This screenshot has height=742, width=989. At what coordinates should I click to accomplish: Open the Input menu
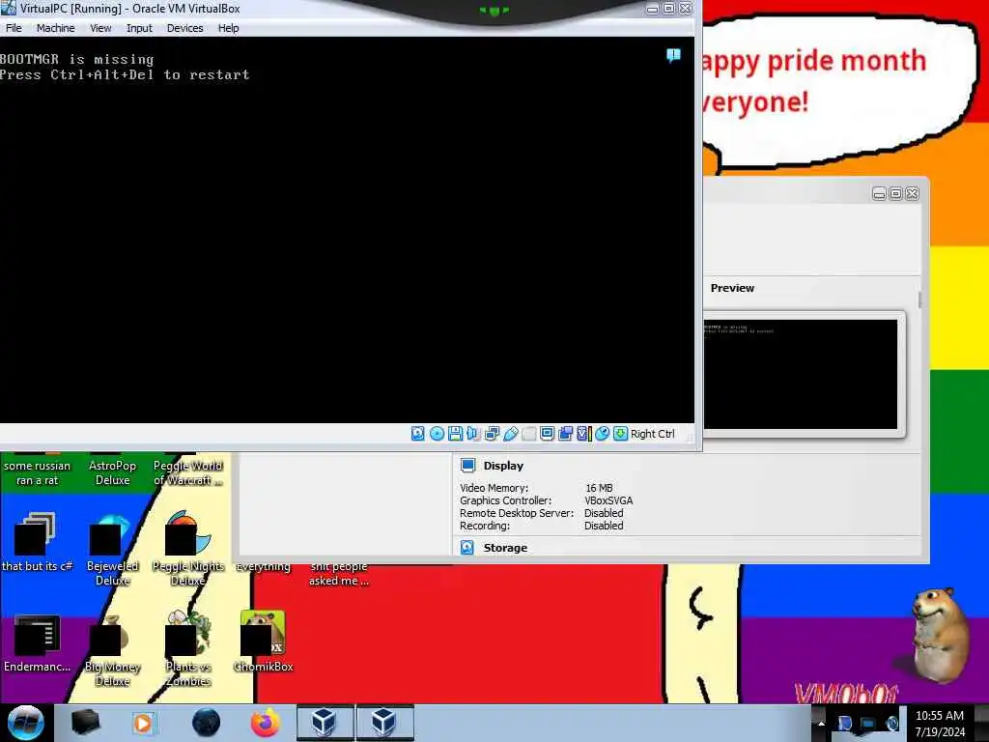pyautogui.click(x=139, y=28)
